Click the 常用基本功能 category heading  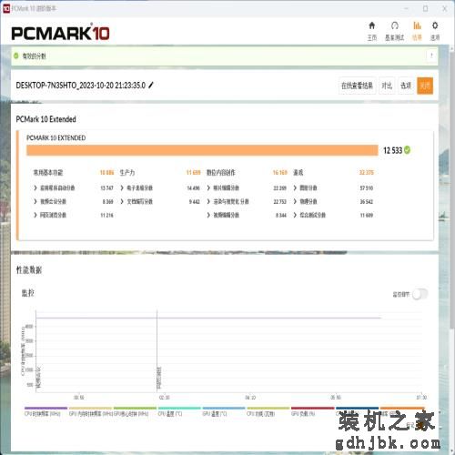click(x=48, y=173)
